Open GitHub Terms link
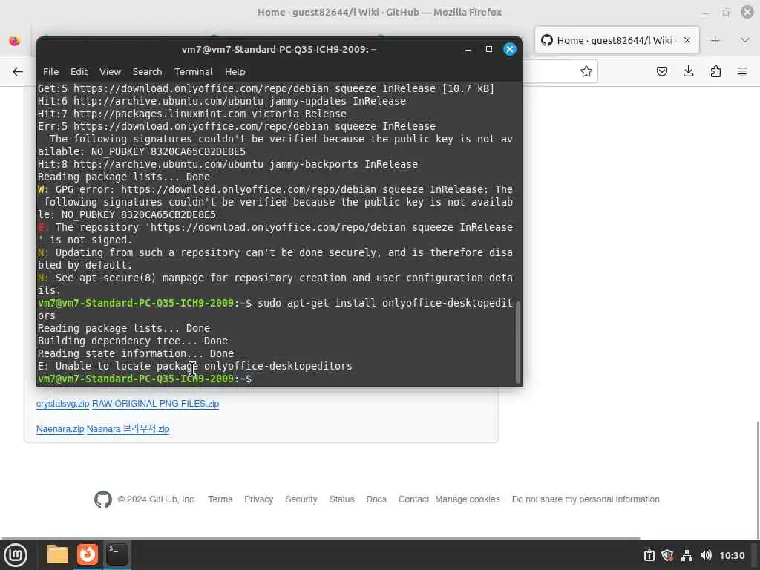This screenshot has height=570, width=760. click(x=220, y=499)
